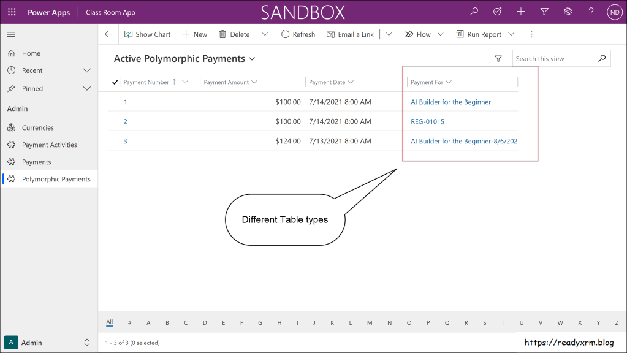627x353 pixels.
Task: Type in the Search this view box
Action: pyautogui.click(x=553, y=59)
